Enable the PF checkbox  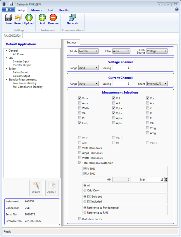pyautogui.click(x=80, y=118)
